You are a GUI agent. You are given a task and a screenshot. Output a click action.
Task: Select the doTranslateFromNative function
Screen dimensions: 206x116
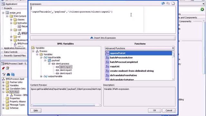point(123,75)
